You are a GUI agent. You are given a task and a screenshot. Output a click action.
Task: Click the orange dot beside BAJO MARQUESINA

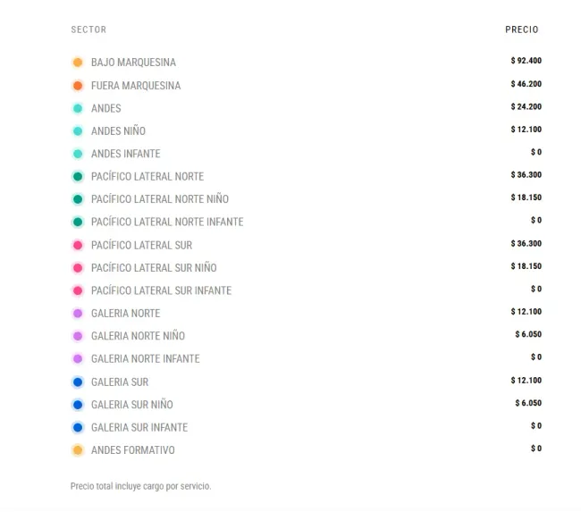[x=78, y=63]
